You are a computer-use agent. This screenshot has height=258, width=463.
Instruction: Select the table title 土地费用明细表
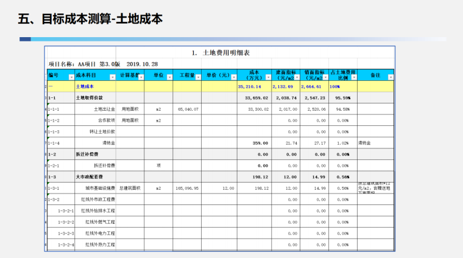click(221, 52)
